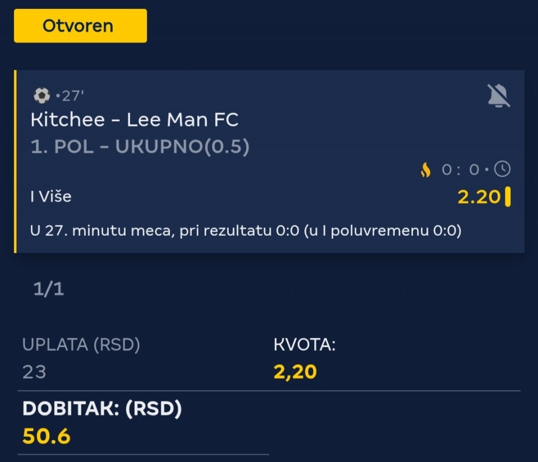This screenshot has width=538, height=462.
Task: Click the UPLATA (RSD) label
Action: point(81,345)
